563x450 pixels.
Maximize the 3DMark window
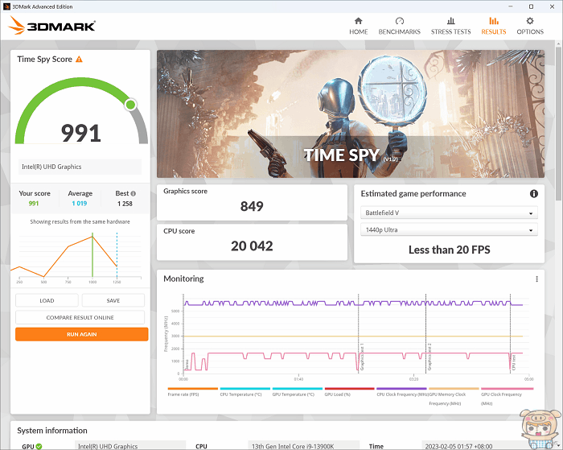pos(532,6)
